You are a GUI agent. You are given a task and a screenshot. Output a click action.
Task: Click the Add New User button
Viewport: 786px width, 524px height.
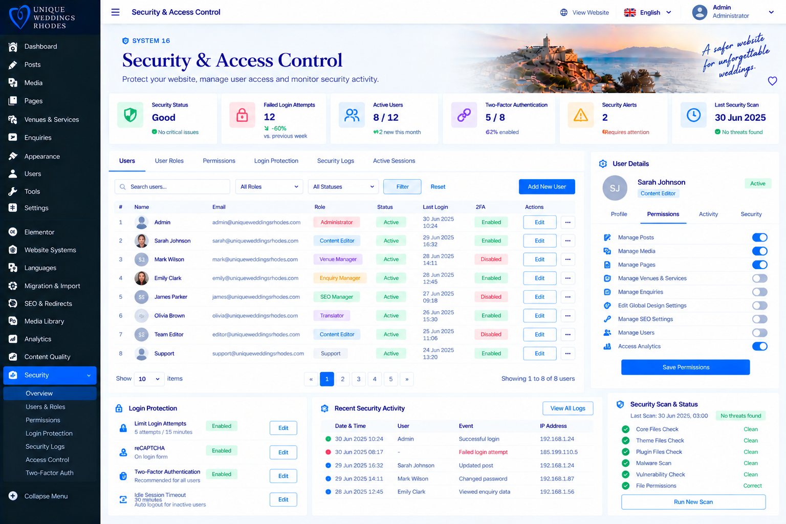(x=547, y=187)
